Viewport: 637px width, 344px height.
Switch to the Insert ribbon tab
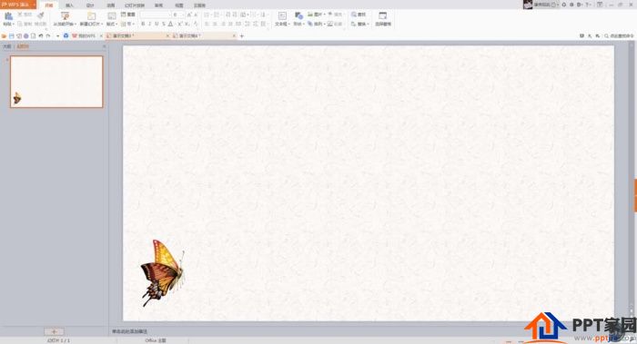click(x=69, y=5)
